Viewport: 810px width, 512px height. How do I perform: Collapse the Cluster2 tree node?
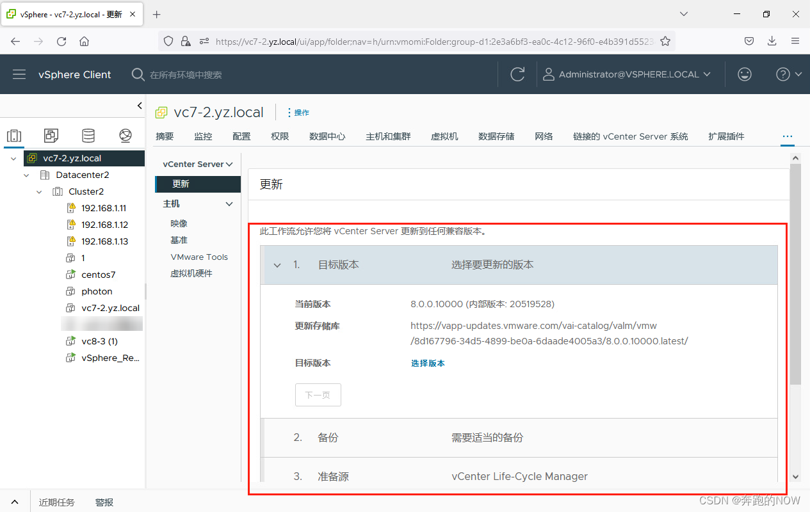[39, 191]
